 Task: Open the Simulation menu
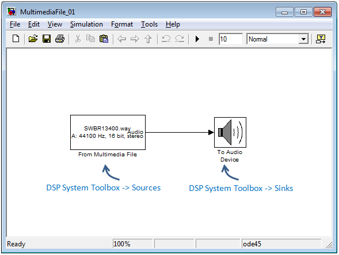click(86, 24)
